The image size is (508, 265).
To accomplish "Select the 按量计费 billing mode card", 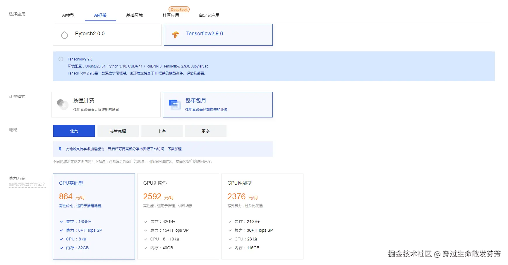I will coord(106,104).
